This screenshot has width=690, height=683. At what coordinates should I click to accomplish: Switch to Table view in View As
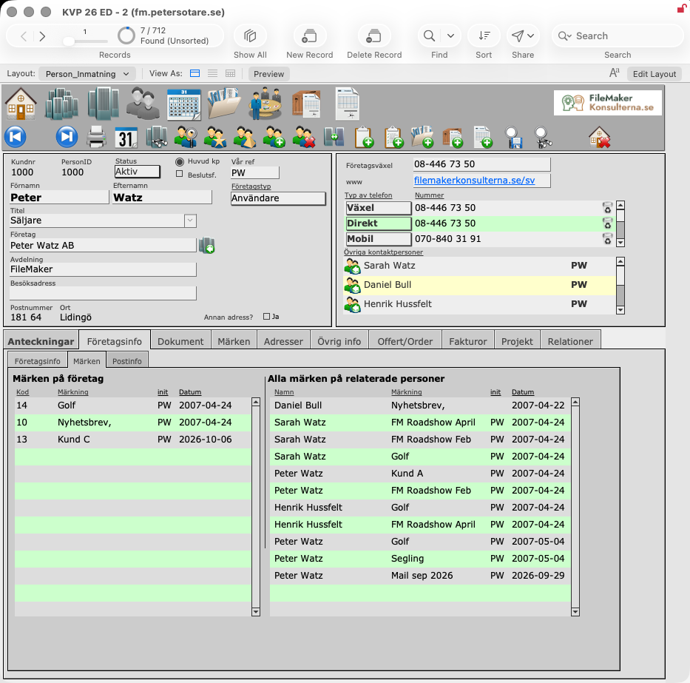(x=230, y=73)
